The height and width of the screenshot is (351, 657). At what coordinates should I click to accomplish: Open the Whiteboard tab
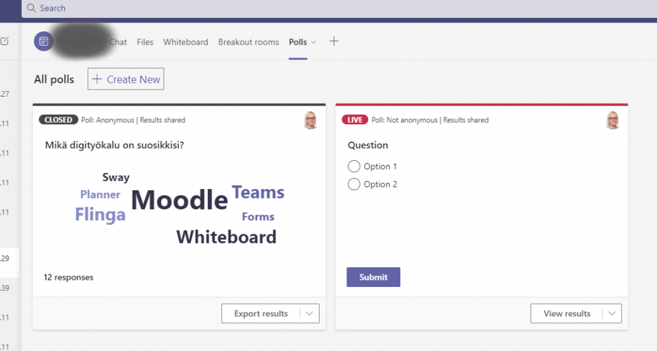pos(185,42)
